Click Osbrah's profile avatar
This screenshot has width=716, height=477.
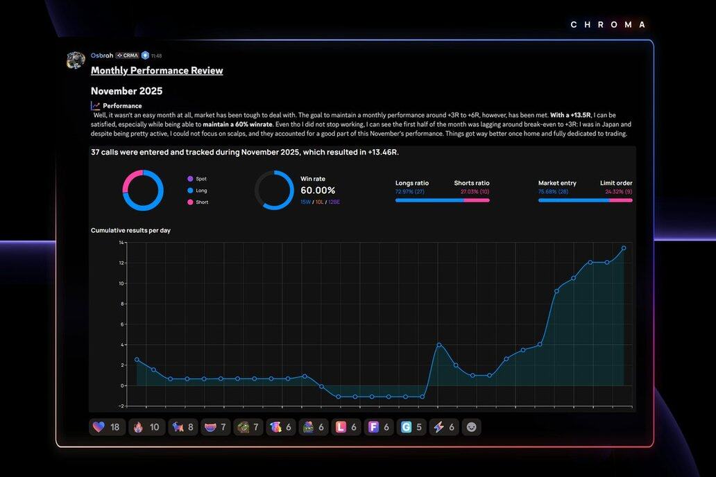click(x=76, y=60)
